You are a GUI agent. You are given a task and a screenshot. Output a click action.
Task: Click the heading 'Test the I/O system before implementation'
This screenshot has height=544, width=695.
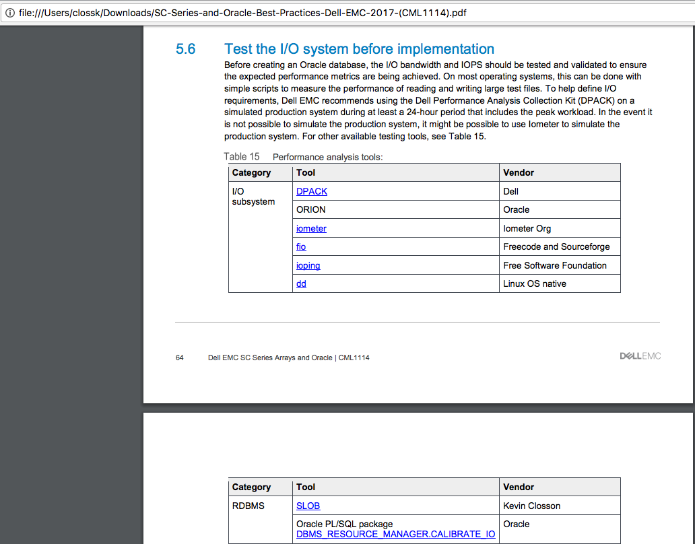pyautogui.click(x=359, y=49)
